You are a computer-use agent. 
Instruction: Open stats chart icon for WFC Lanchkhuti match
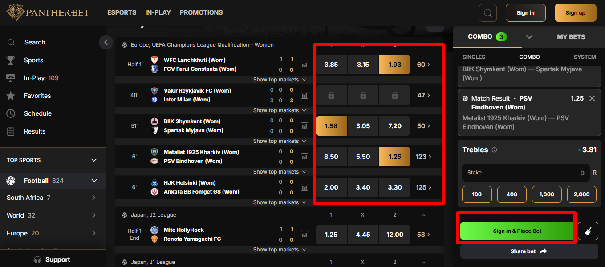pyautogui.click(x=305, y=65)
